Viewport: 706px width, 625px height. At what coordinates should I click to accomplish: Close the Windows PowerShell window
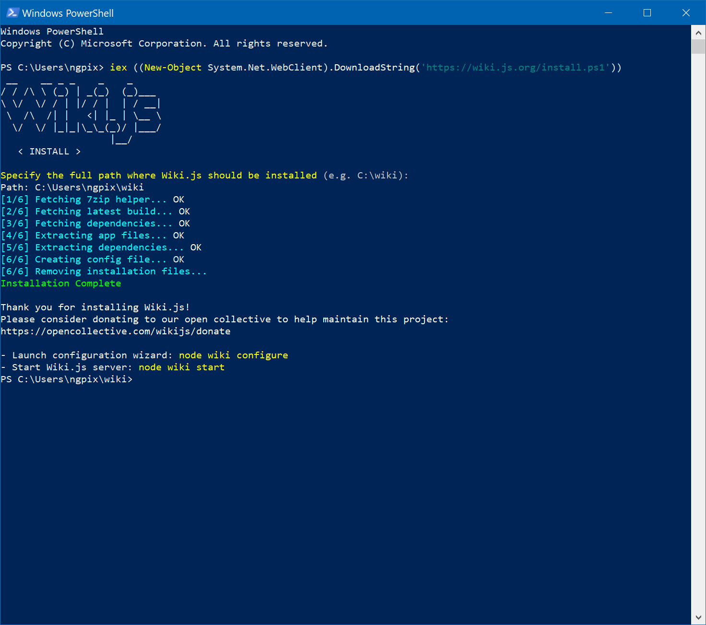coord(686,13)
